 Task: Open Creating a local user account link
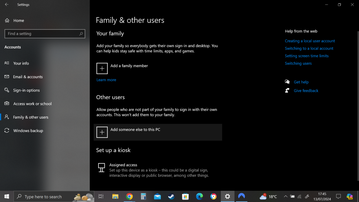click(310, 41)
